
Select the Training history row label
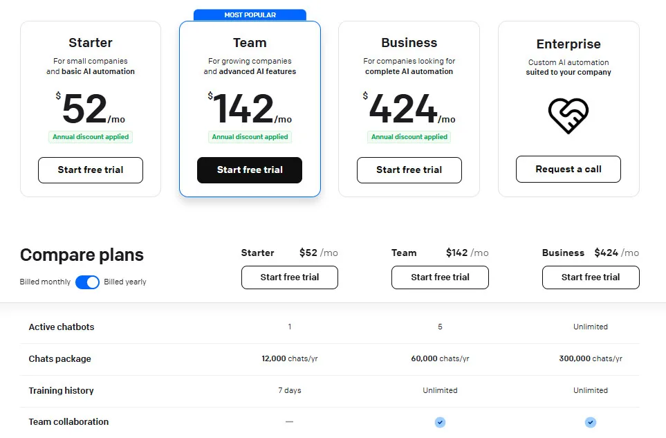61,390
